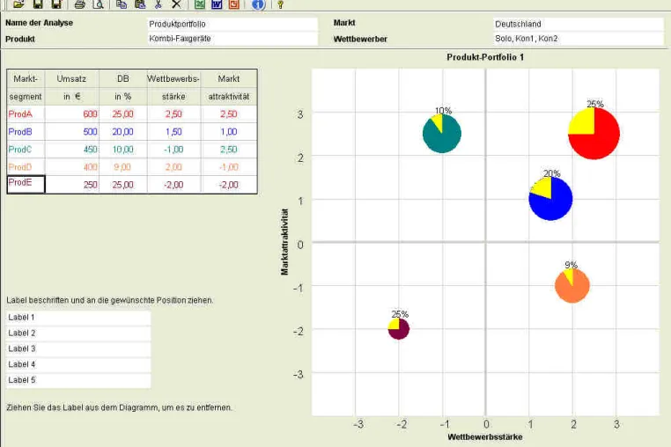The height and width of the screenshot is (447, 671).
Task: Open print preview magnifier icon
Action: tap(99, 4)
